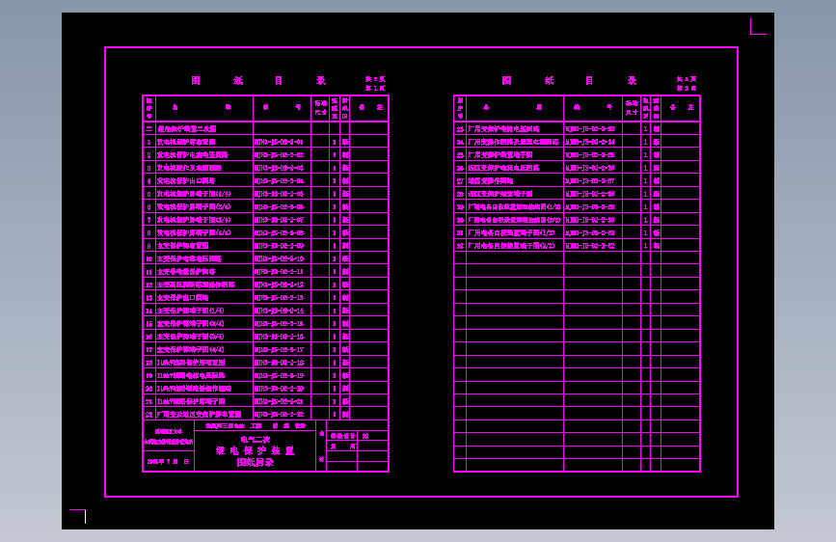This screenshot has height=542, width=836.
Task: Click the 2006年 date cell in the title block
Action: coord(168,461)
